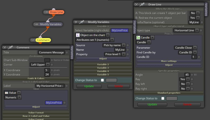Click More settings in Draw Line panel
Image resolution: width=210 pixels, height=120 pixels.
pyautogui.click(x=169, y=61)
